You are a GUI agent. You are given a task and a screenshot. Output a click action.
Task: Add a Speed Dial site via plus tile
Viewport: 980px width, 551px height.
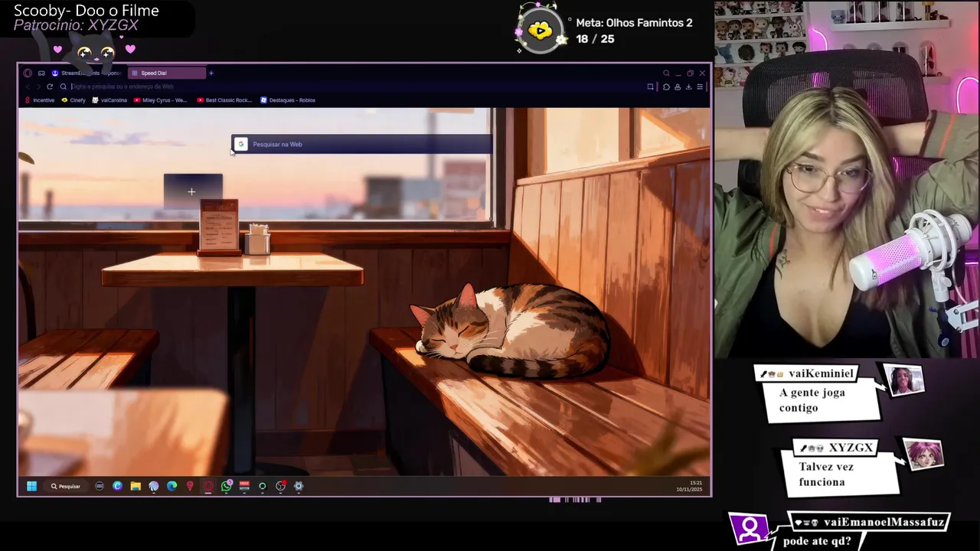[192, 191]
